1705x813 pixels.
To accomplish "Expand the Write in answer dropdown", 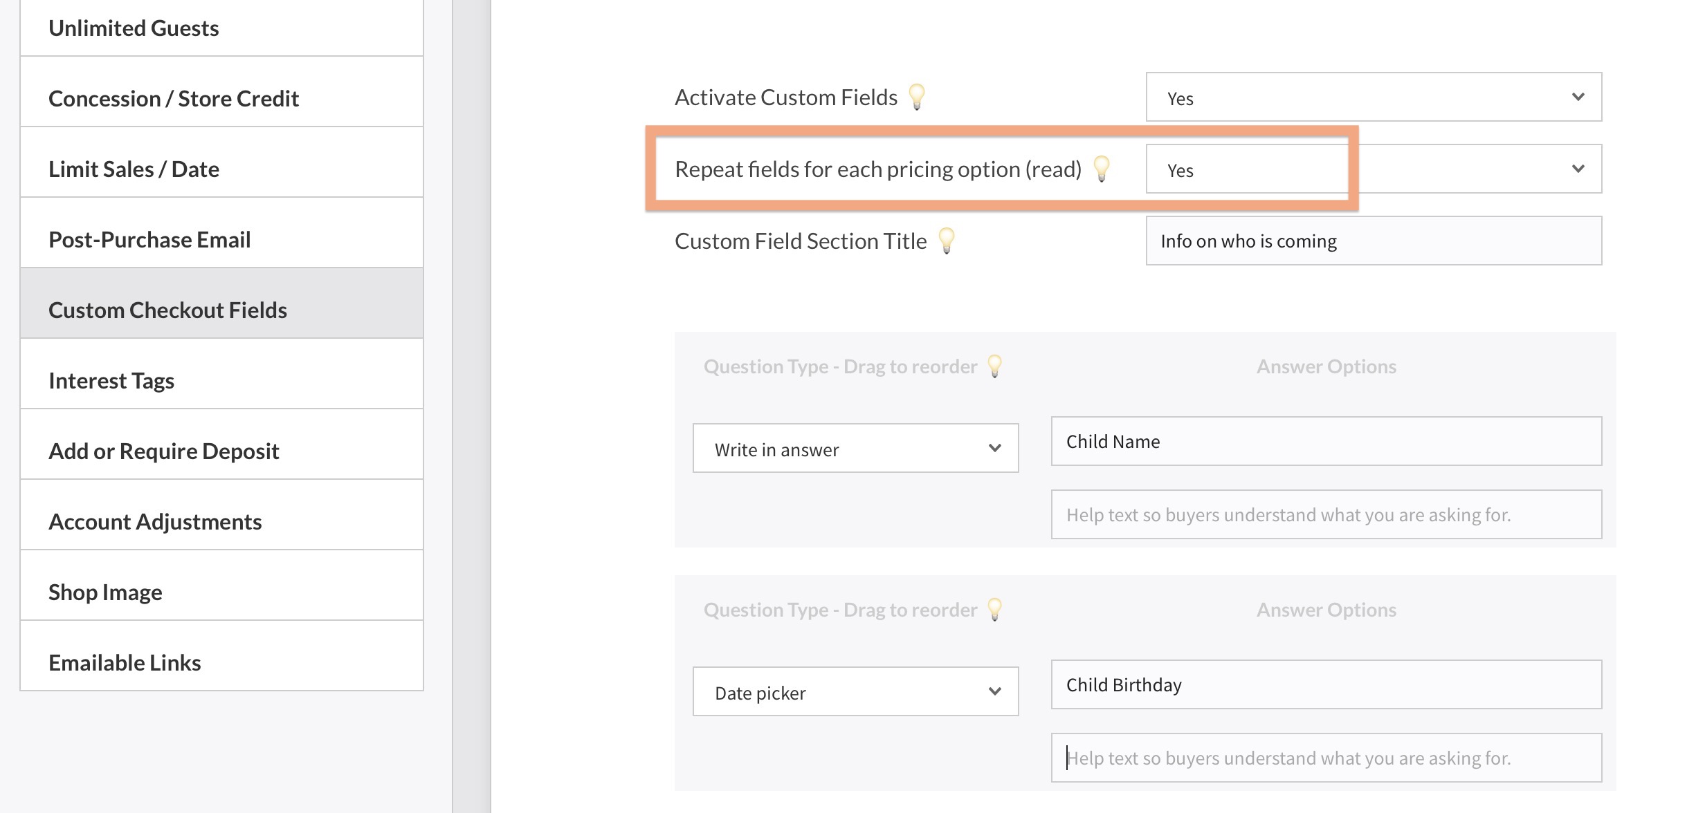I will 855,449.
